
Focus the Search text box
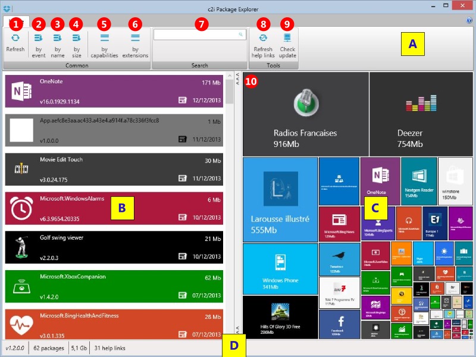pos(199,35)
